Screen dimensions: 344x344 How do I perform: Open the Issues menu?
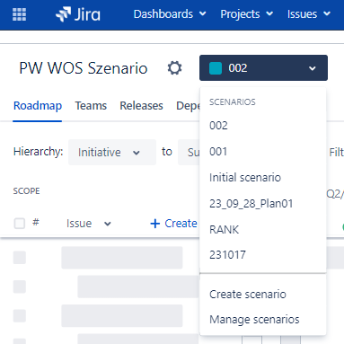tap(309, 14)
